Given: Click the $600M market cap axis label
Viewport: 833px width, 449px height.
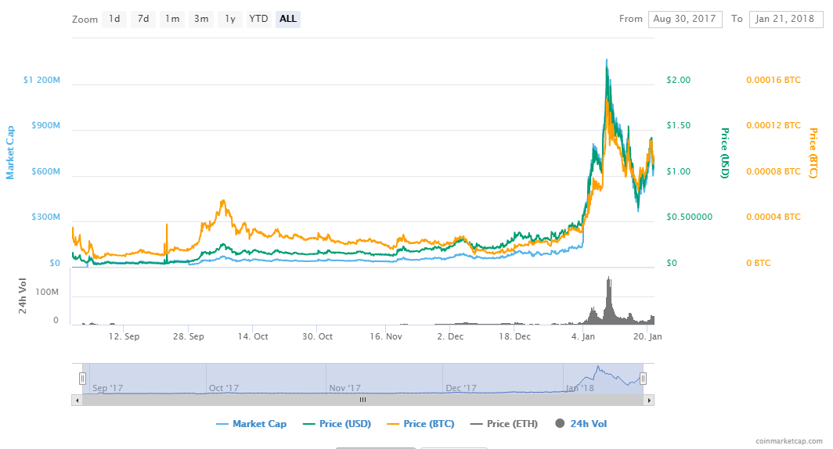Looking at the screenshot, I should tap(45, 171).
